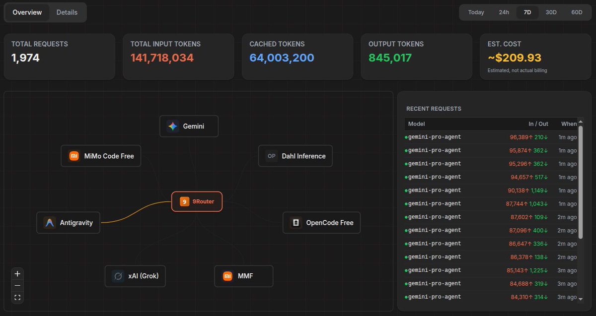The image size is (596, 316).
Task: Click the Total Requests label
Action: point(40,44)
